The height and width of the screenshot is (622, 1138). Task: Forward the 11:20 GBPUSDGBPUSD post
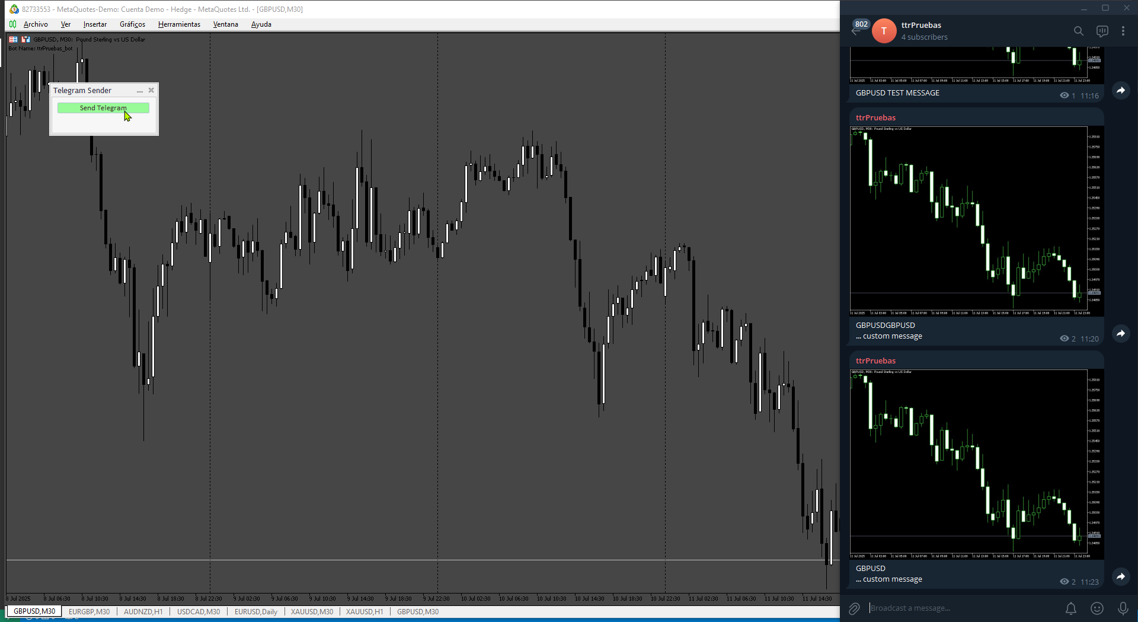point(1120,334)
